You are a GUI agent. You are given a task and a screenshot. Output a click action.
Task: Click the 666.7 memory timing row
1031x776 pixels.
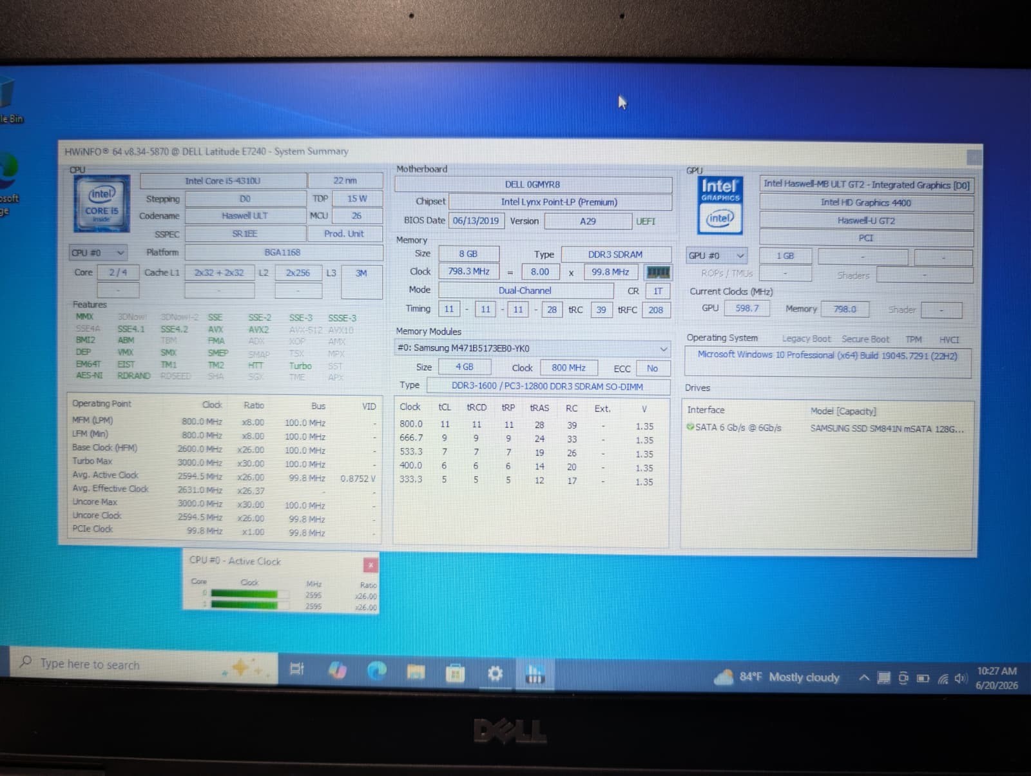click(x=527, y=439)
